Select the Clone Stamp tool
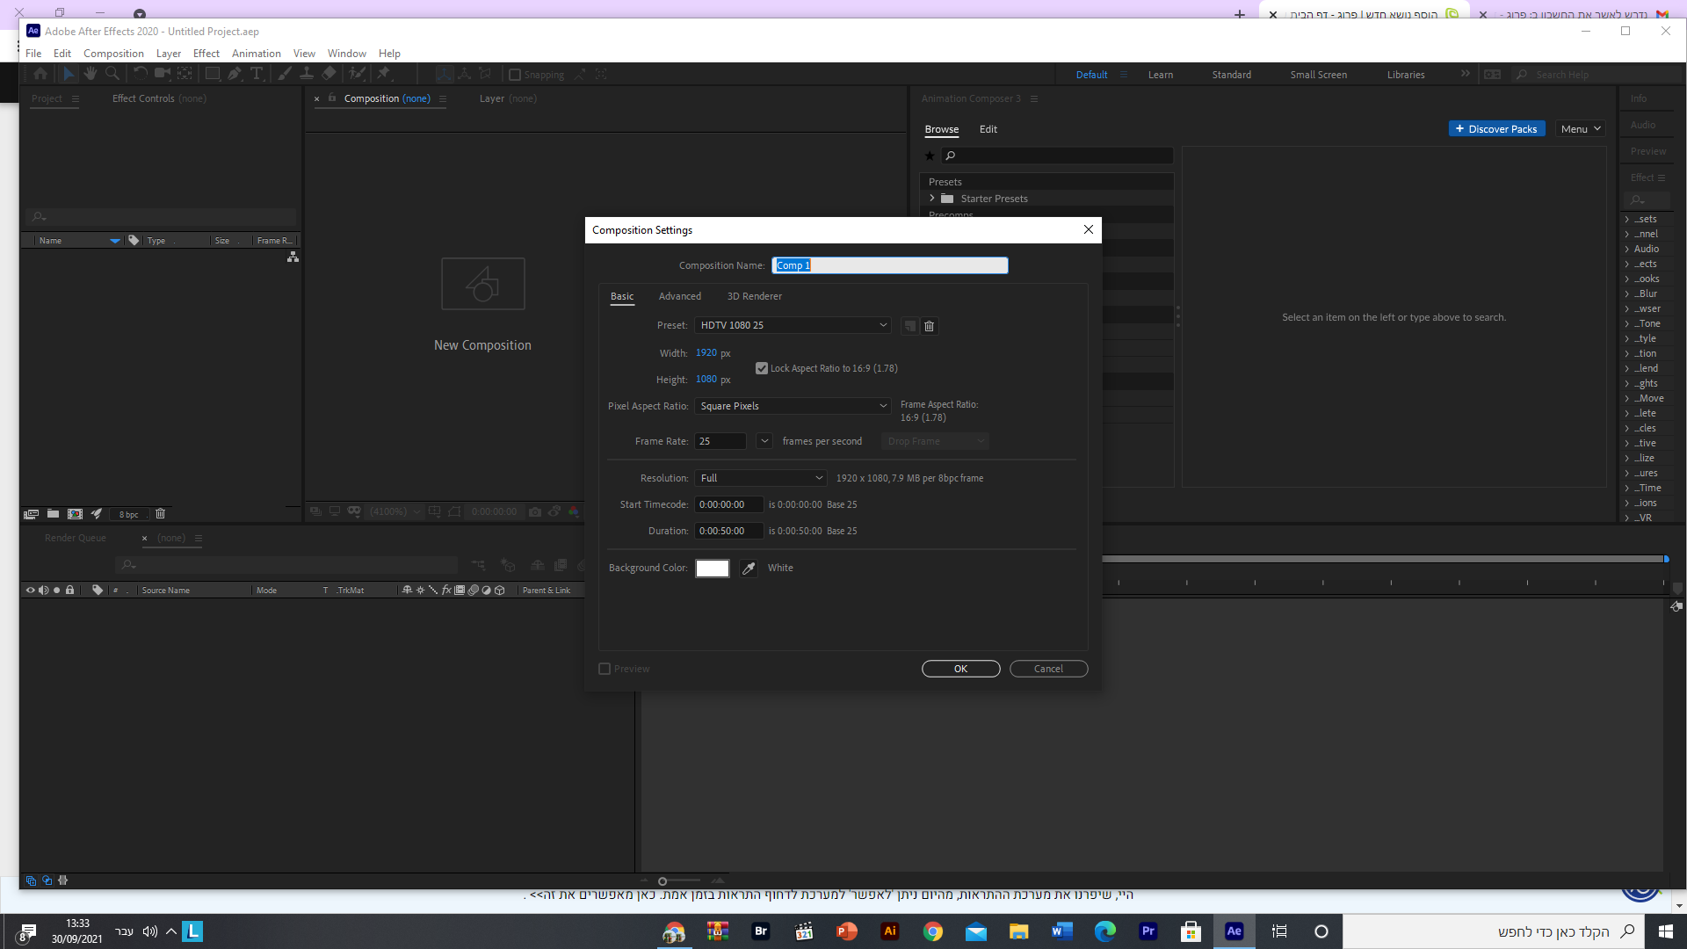 coord(307,74)
